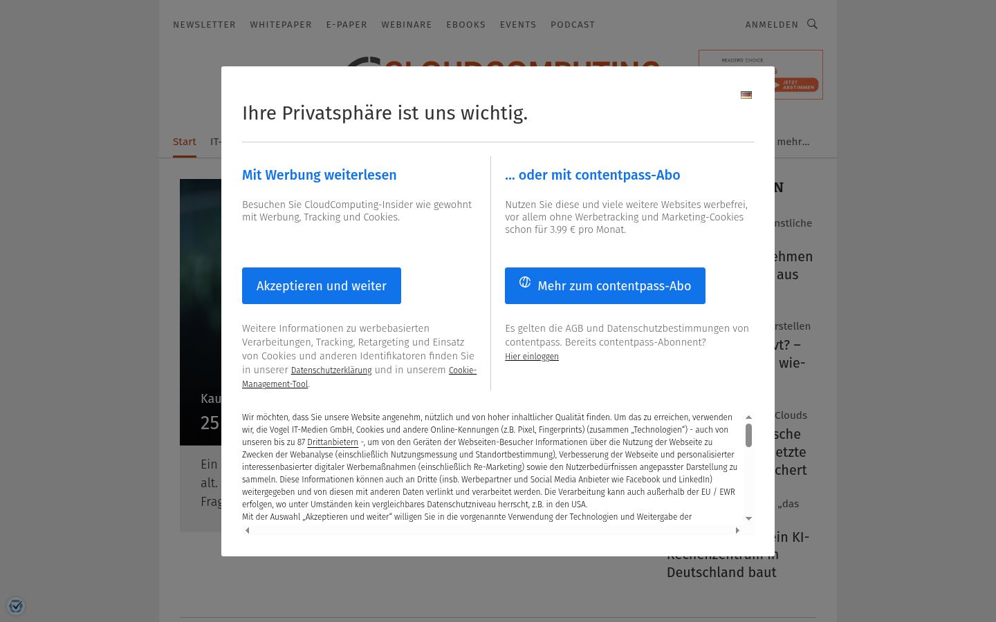Expand the mehr... navigation menu
The image size is (996, 622).
tap(793, 142)
